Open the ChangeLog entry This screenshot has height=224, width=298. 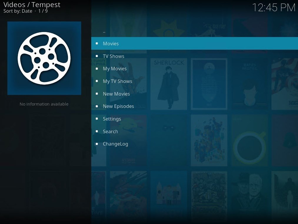[x=194, y=144]
